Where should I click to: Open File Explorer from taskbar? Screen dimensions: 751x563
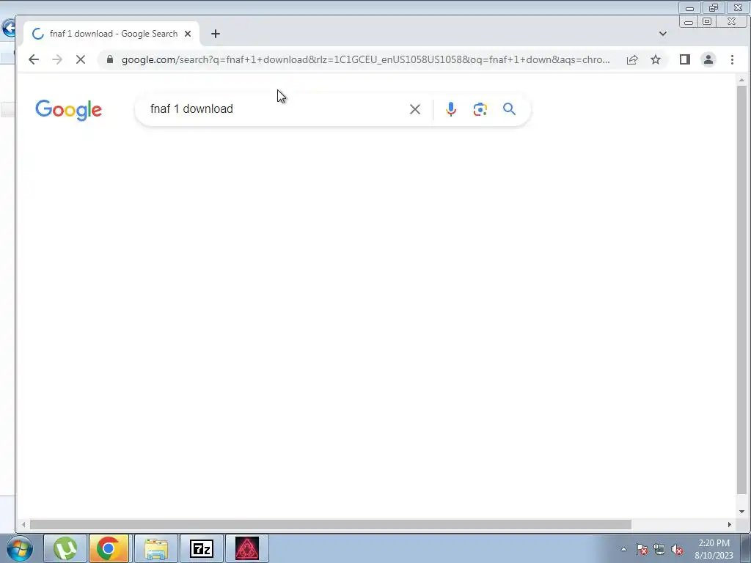click(x=156, y=548)
